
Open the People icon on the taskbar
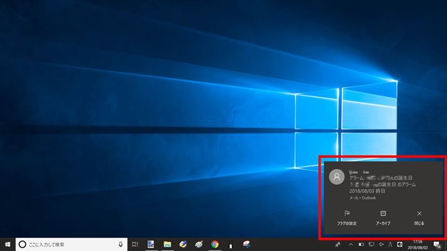click(338, 244)
